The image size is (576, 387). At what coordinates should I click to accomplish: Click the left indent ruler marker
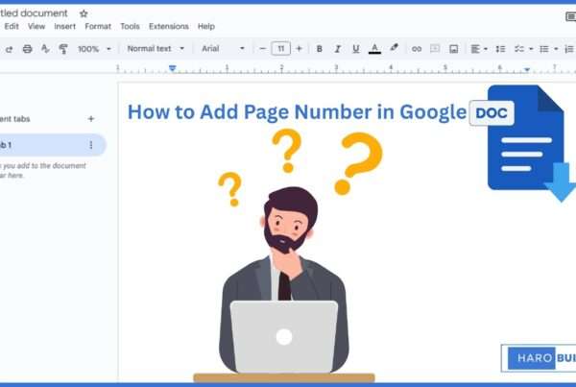click(172, 68)
